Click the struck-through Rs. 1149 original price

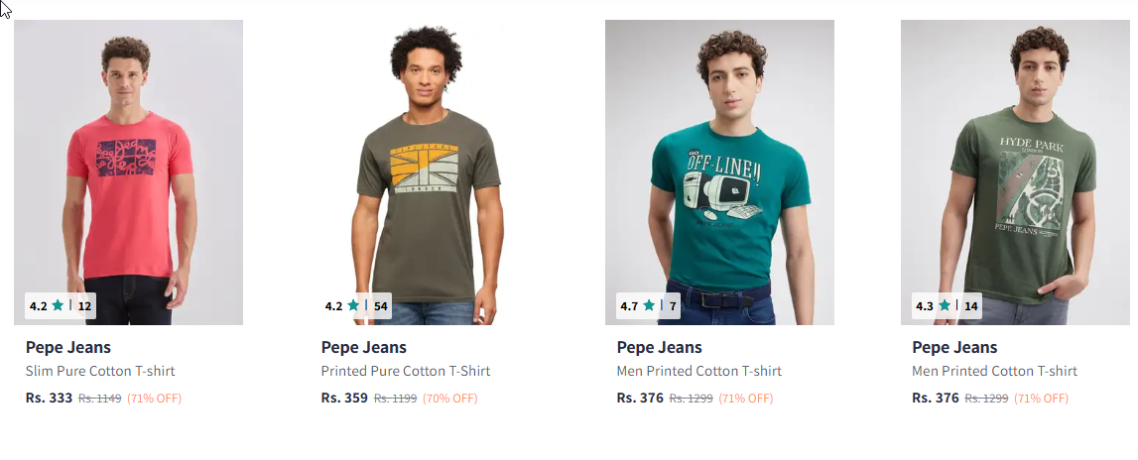99,399
